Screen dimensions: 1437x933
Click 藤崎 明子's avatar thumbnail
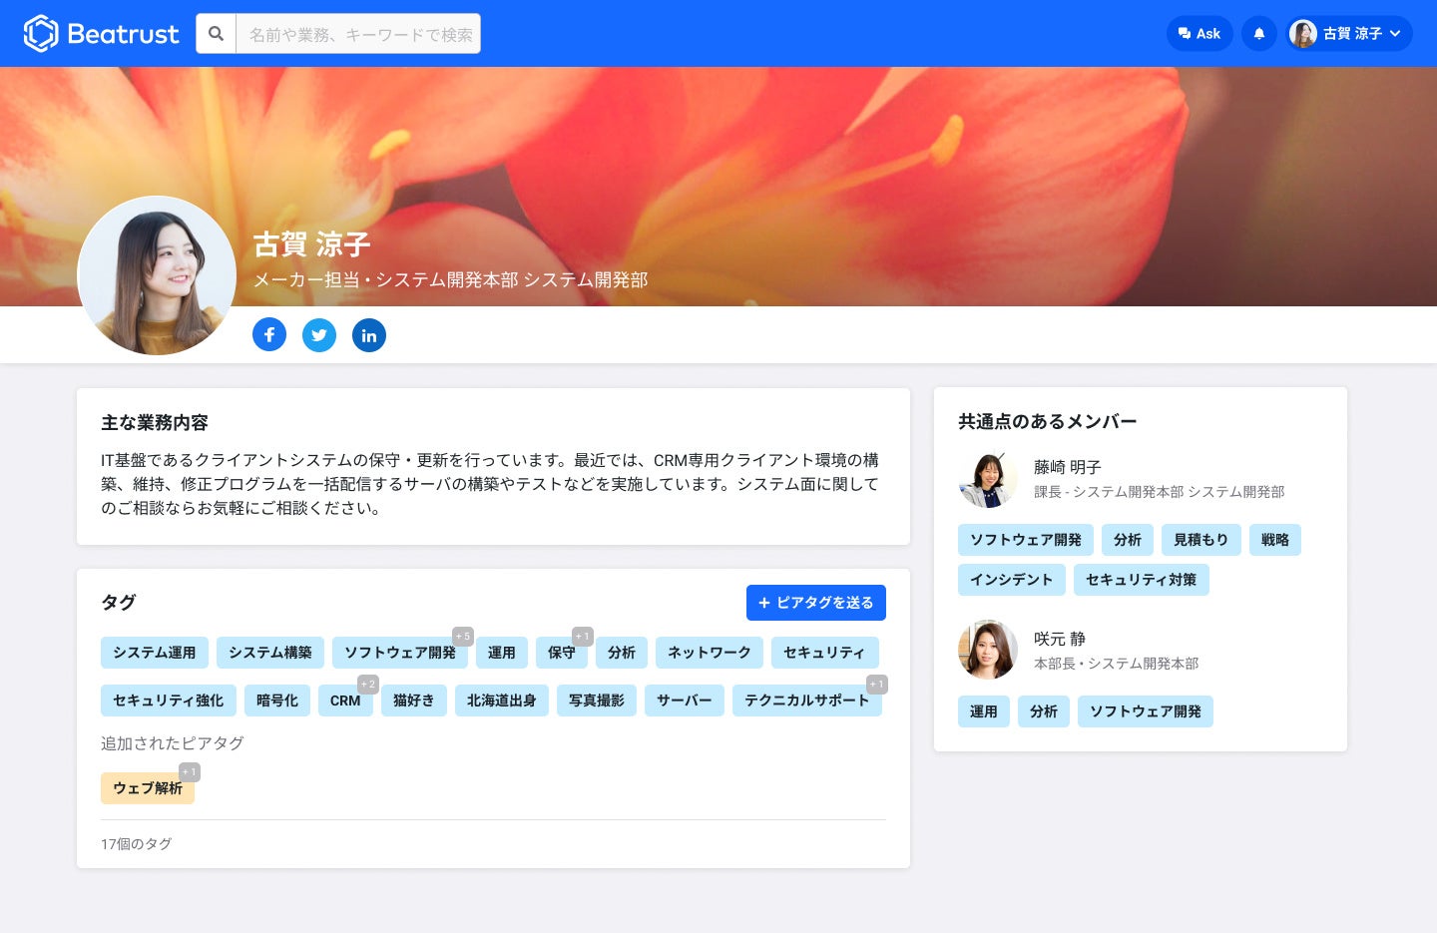988,479
